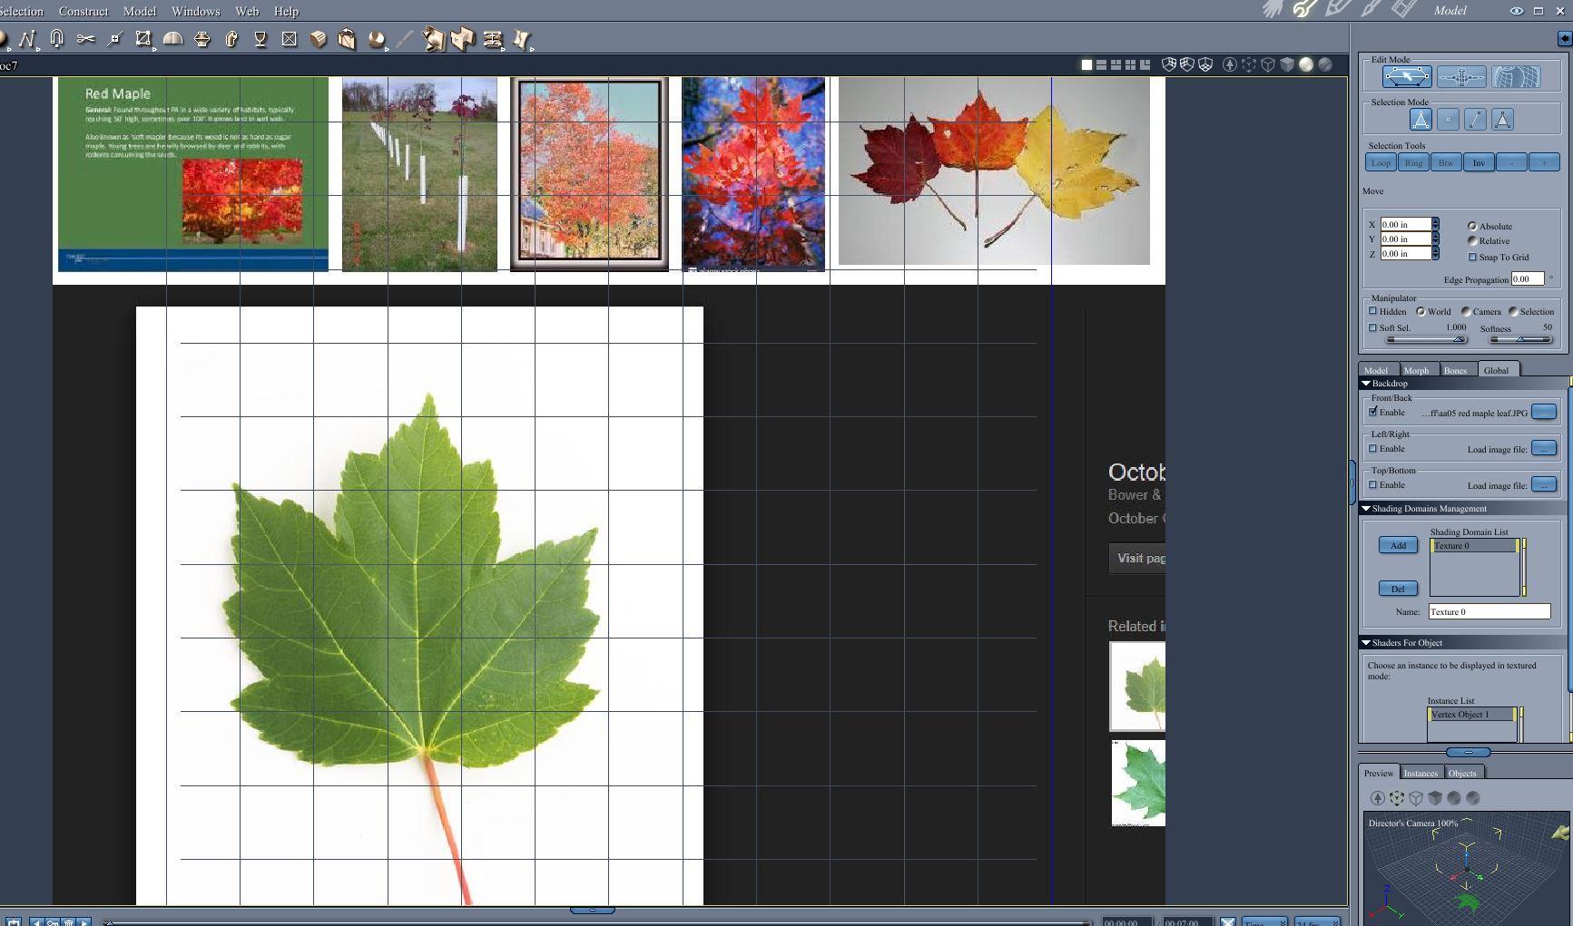Select the UV mesh Edit Mode button
Screen dimensions: 1573x926
(1516, 77)
